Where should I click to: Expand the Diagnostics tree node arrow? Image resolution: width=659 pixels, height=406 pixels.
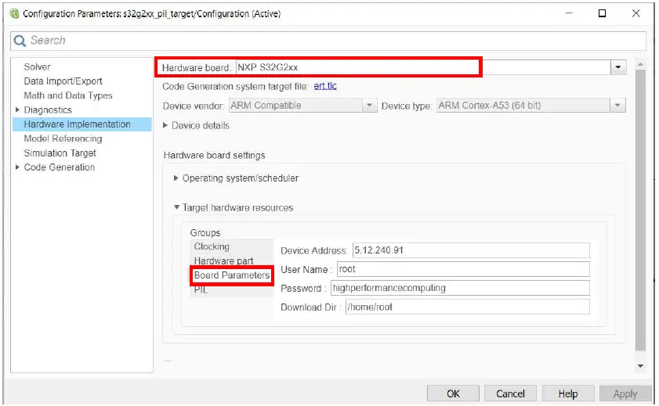click(17, 110)
